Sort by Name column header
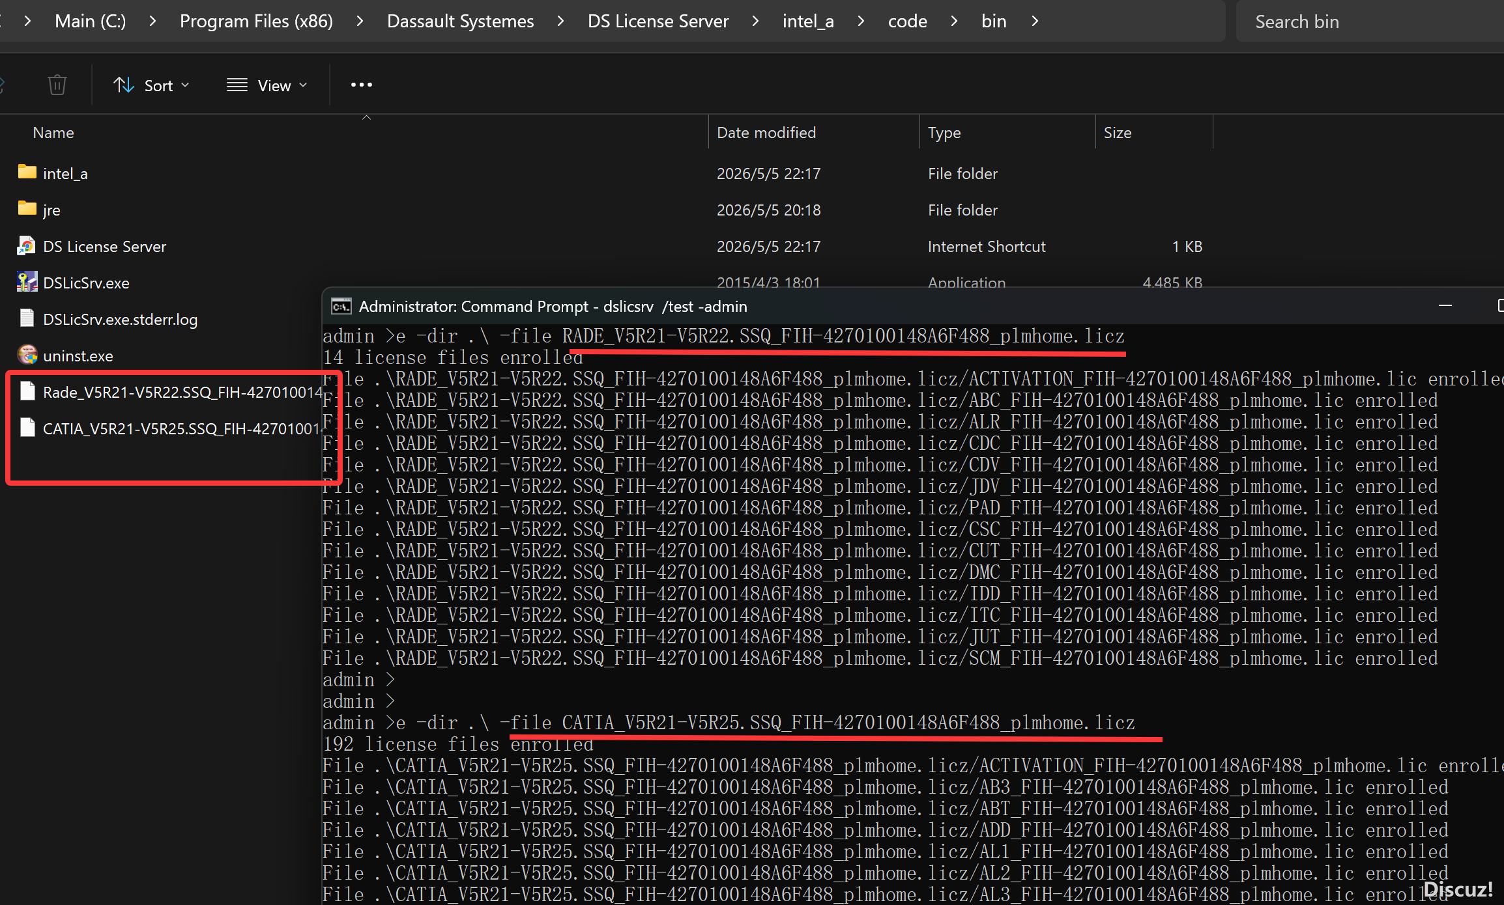This screenshot has height=905, width=1504. click(x=53, y=133)
